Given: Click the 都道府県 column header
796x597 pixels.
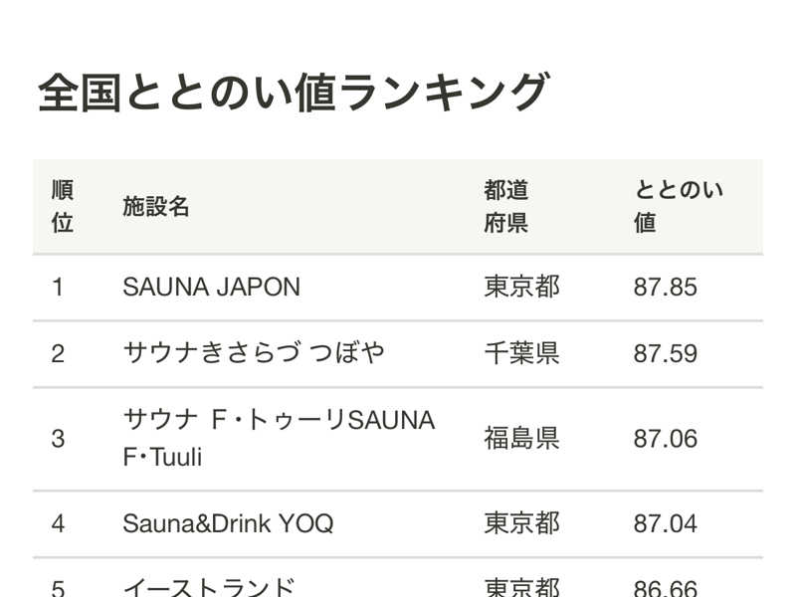Looking at the screenshot, I should click(x=506, y=206).
